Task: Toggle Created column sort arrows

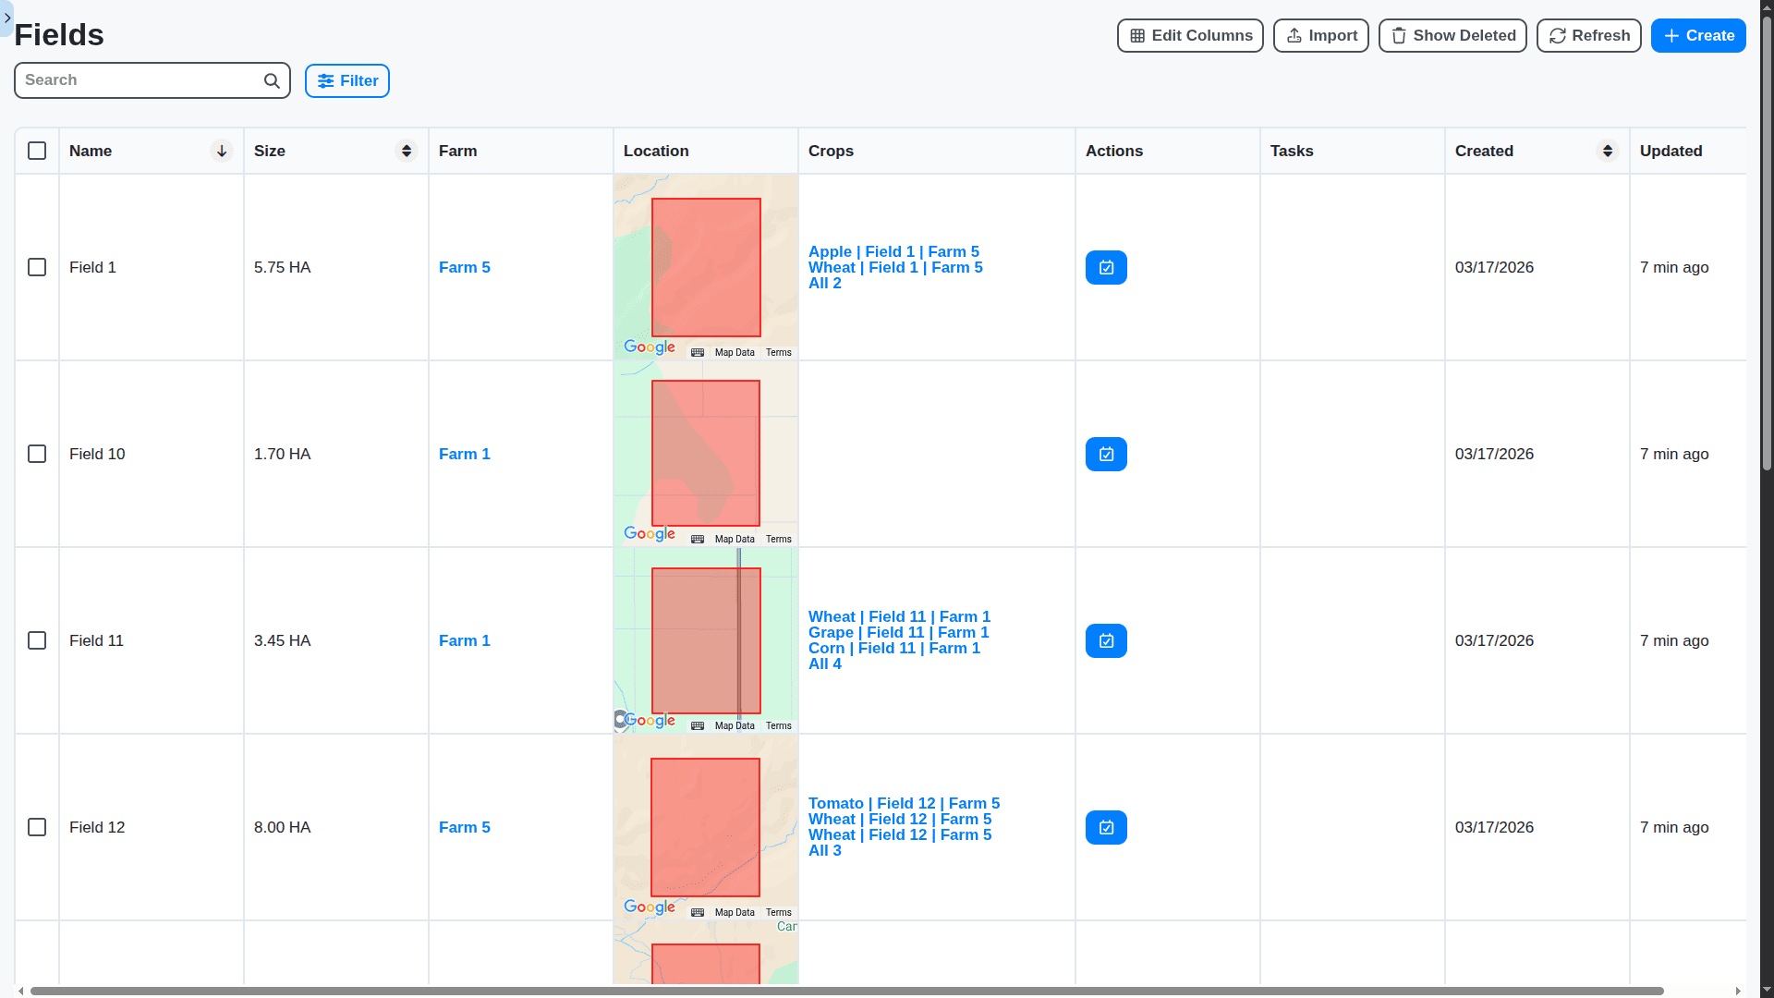Action: click(1608, 152)
